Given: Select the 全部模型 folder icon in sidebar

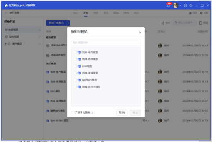Looking at the screenshot, I should (x=6, y=30).
